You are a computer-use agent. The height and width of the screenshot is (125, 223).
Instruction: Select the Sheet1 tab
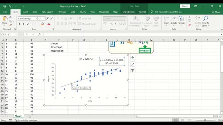point(19,116)
